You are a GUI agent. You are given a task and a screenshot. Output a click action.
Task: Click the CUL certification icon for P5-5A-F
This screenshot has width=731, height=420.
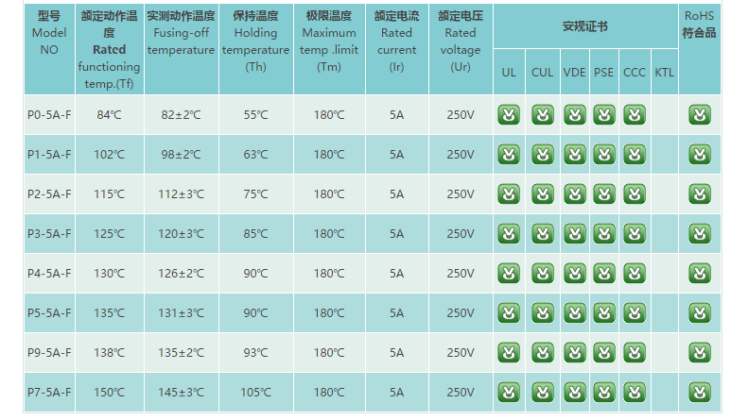coord(542,313)
